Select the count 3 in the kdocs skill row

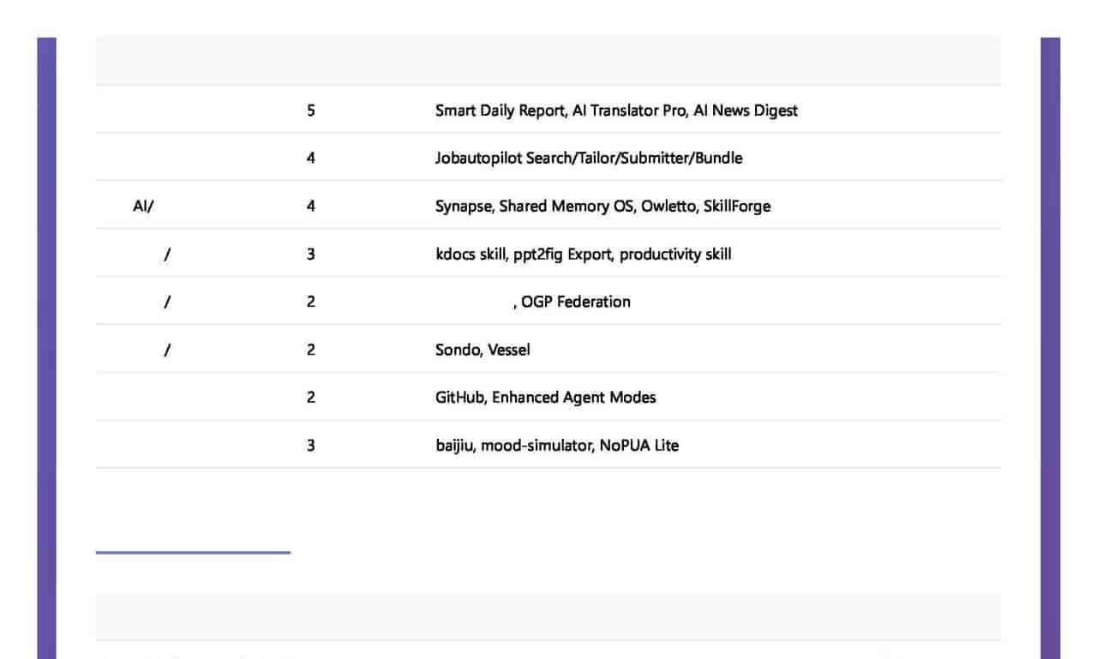[311, 255]
